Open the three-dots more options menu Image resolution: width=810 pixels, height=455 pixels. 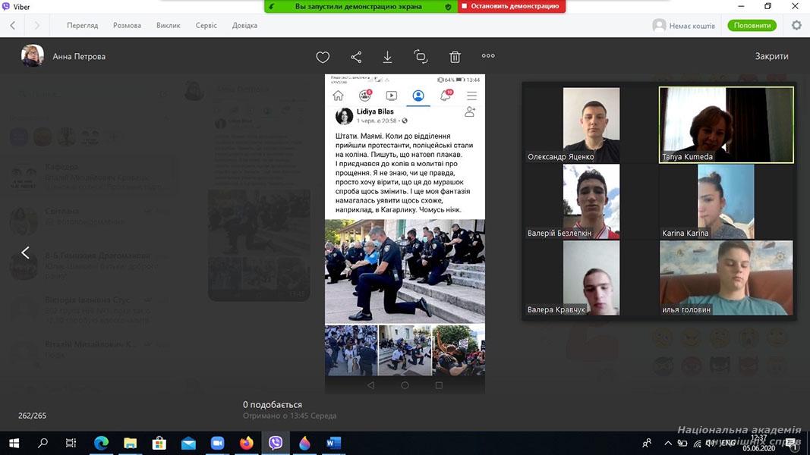coord(488,55)
